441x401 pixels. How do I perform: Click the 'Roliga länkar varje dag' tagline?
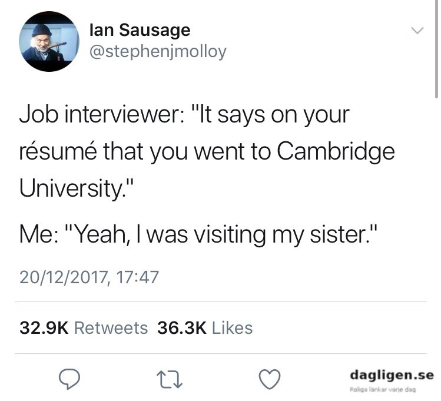point(383,390)
